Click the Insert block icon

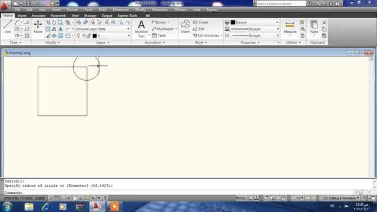point(185,26)
